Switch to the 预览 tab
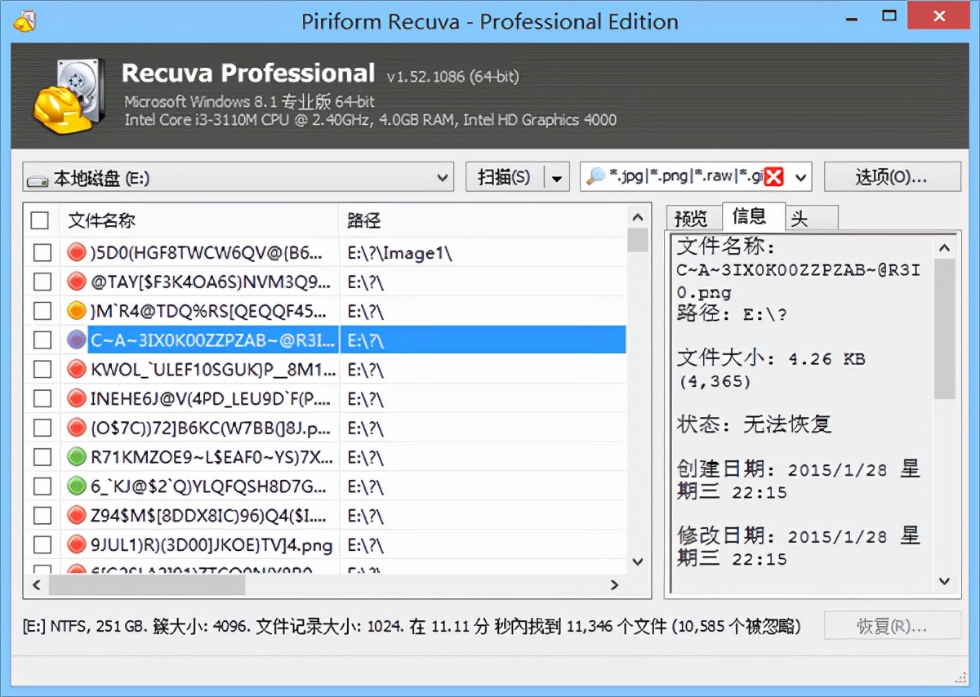Screen dimensions: 980x697 [693, 218]
